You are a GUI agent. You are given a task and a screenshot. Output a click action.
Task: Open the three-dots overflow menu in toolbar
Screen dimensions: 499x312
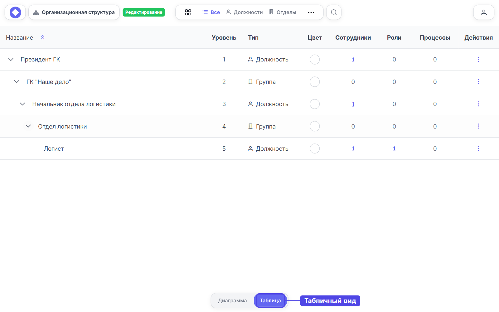click(x=311, y=12)
